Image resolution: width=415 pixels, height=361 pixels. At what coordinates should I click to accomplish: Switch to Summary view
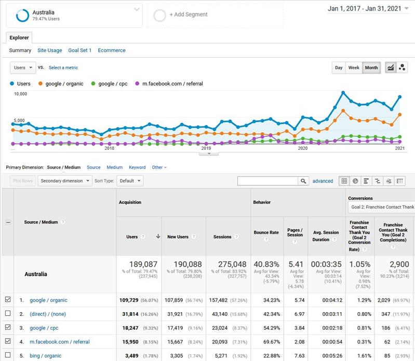click(x=20, y=50)
